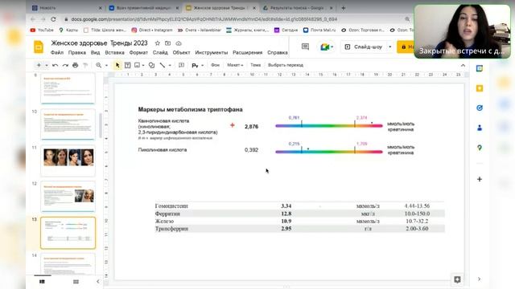Select slide 12 thumbnail

pyautogui.click(x=68, y=196)
